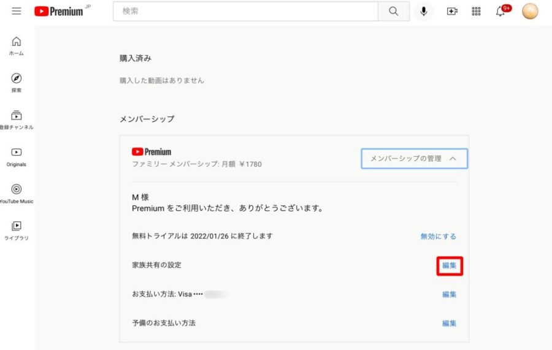The image size is (552, 350).
Task: Click the search magnifier button
Action: click(x=394, y=11)
